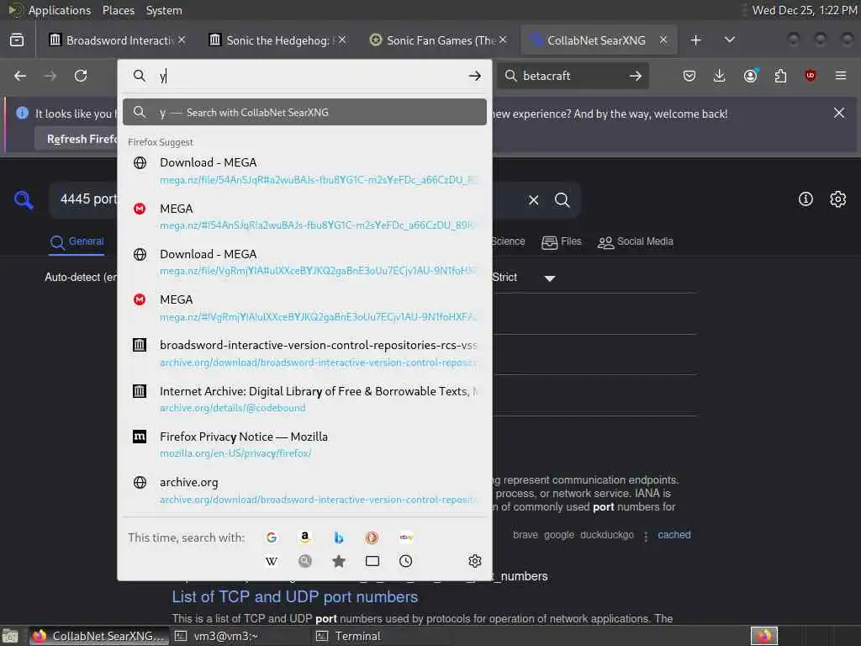Close the Sonic Fan Games tab
The height and width of the screenshot is (646, 861).
point(503,40)
